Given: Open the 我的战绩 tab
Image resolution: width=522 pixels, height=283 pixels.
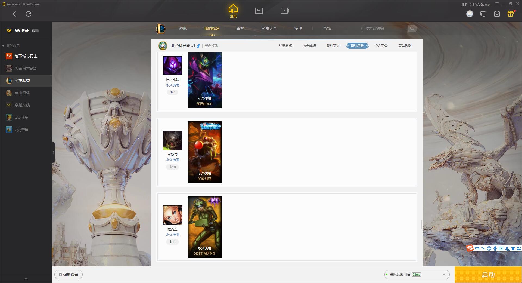Looking at the screenshot, I should click(212, 29).
